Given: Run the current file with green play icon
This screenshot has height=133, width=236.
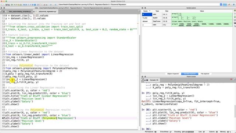Looking at the screenshot, I should [12, 5].
